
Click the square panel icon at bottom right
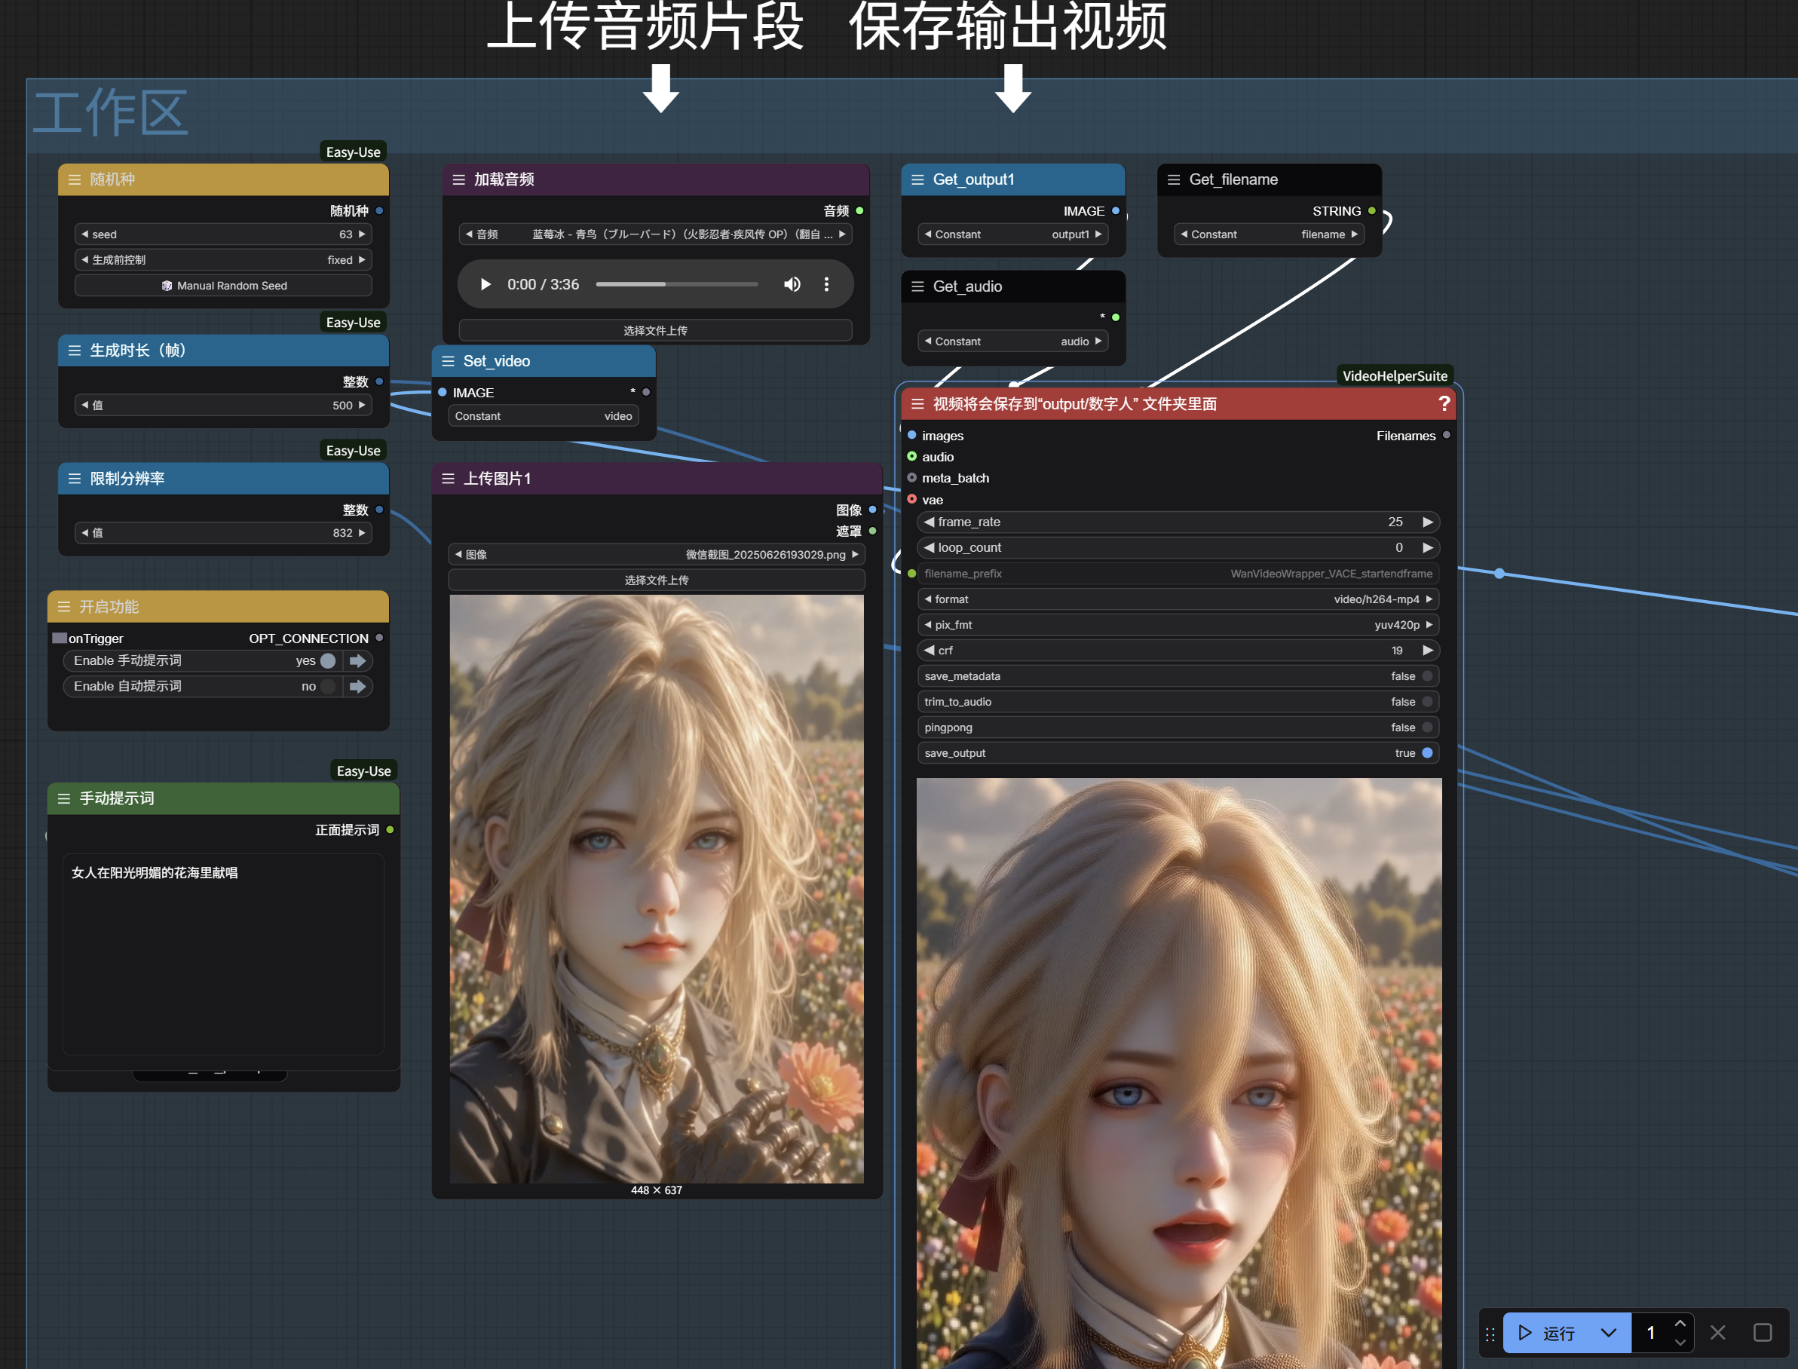point(1762,1332)
